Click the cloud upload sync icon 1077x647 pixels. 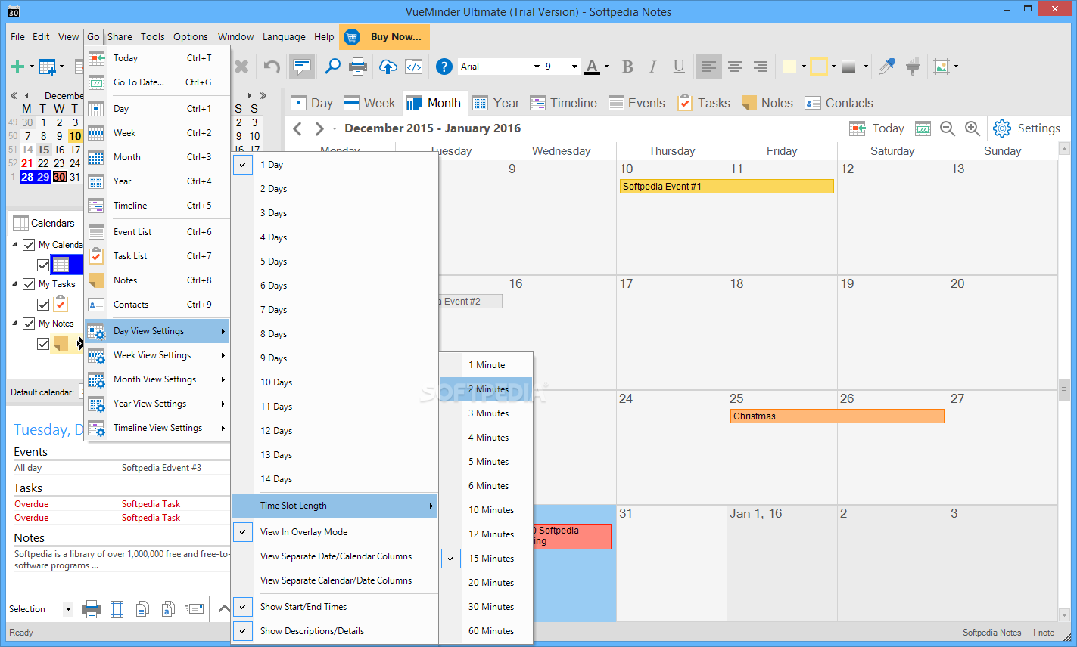[x=388, y=67]
